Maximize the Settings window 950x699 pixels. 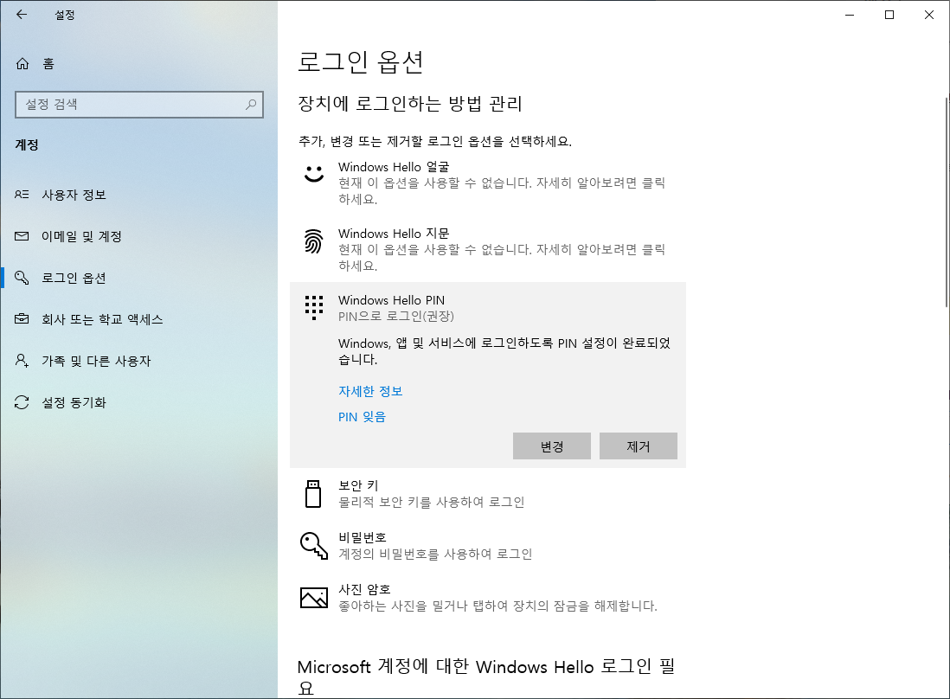889,15
